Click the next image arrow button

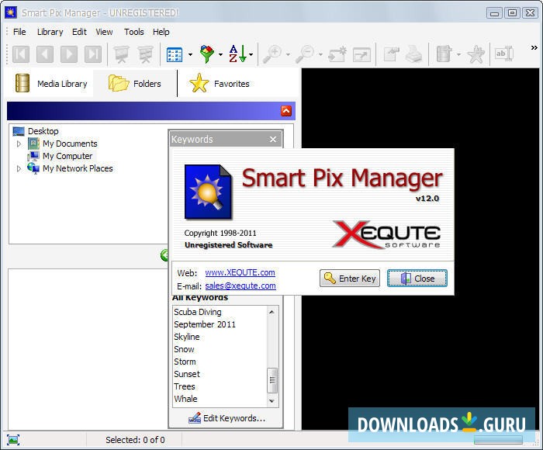[x=69, y=54]
